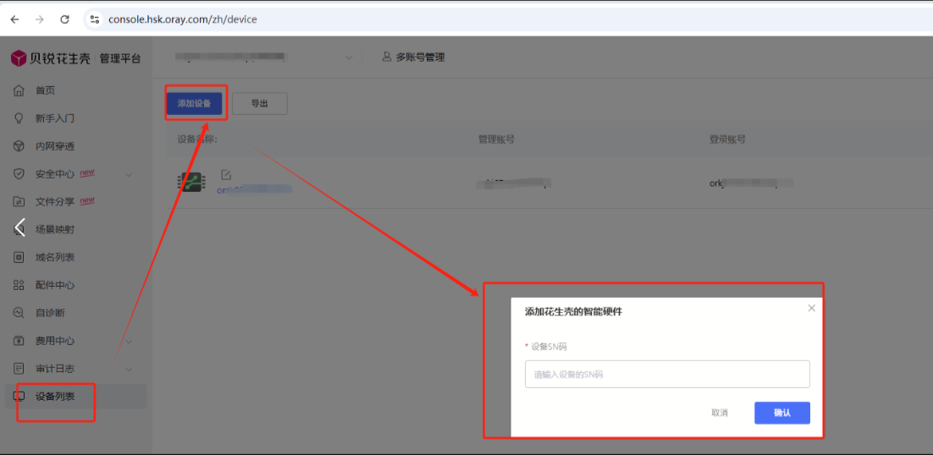Click the browser back arrow
933x455 pixels.
[15, 19]
